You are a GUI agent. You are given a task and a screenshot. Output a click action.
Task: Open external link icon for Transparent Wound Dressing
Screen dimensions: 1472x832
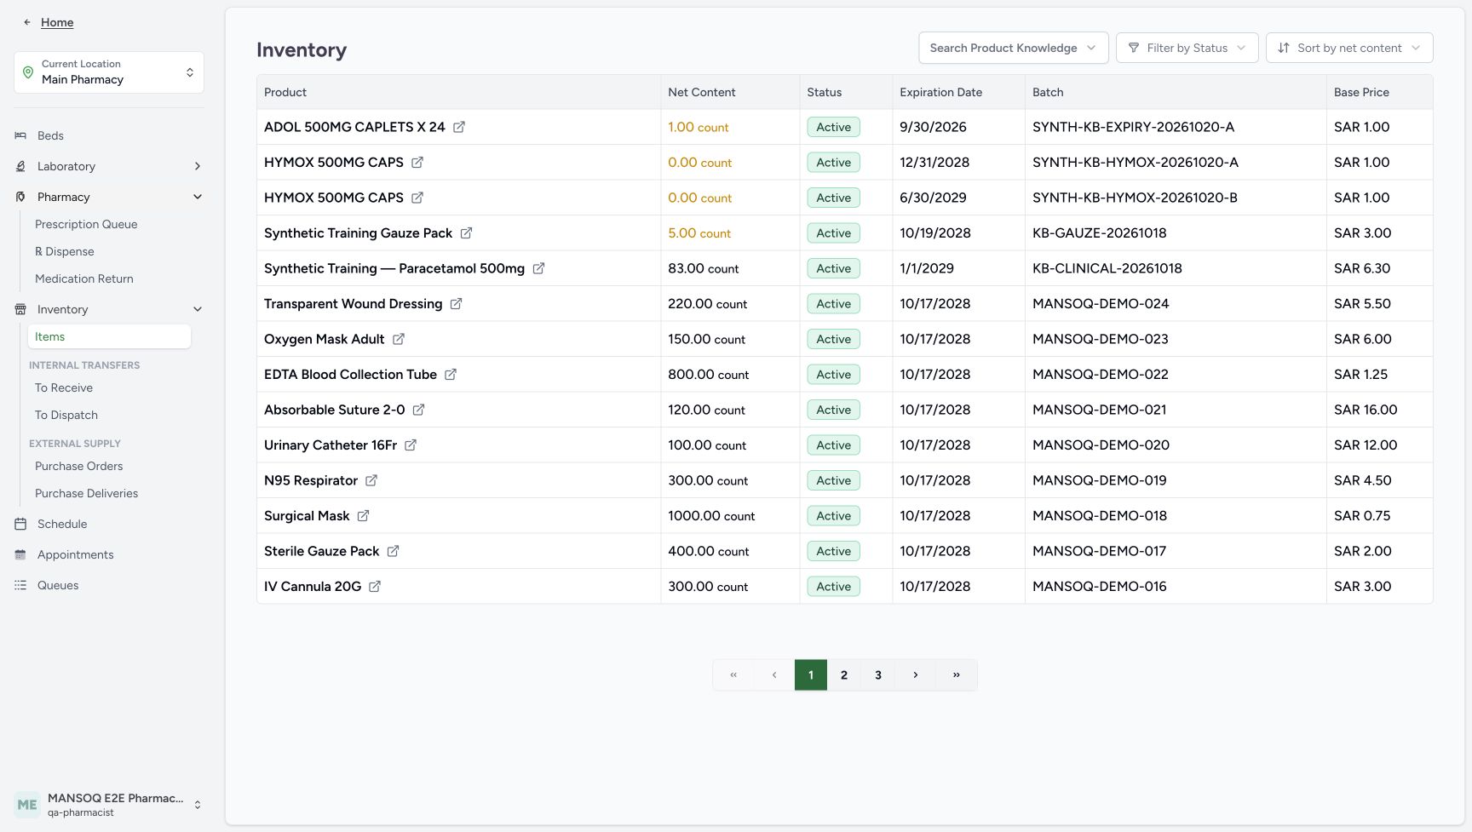click(456, 304)
